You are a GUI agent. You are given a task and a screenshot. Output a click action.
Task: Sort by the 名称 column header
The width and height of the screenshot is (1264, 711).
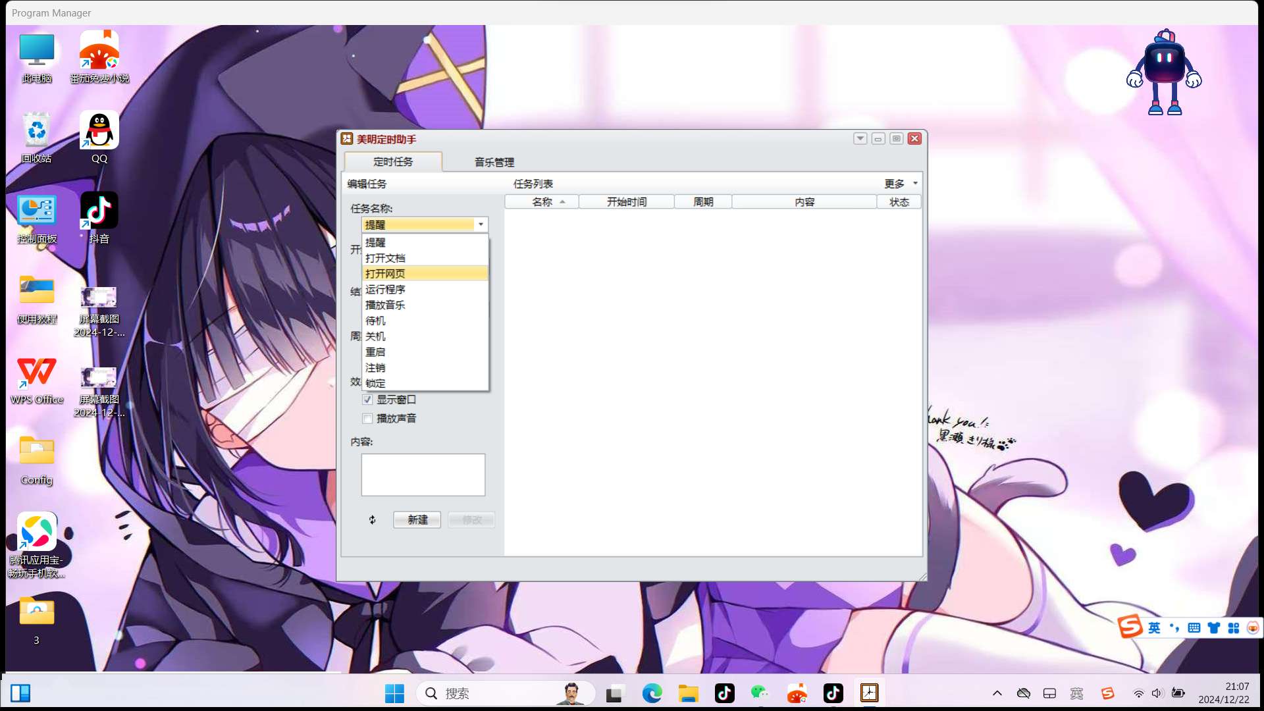[x=542, y=202]
